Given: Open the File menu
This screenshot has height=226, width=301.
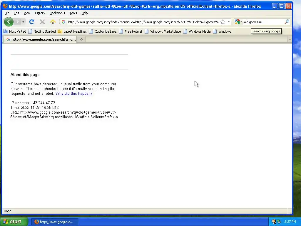Looking at the screenshot, I should pyautogui.click(x=7, y=13).
